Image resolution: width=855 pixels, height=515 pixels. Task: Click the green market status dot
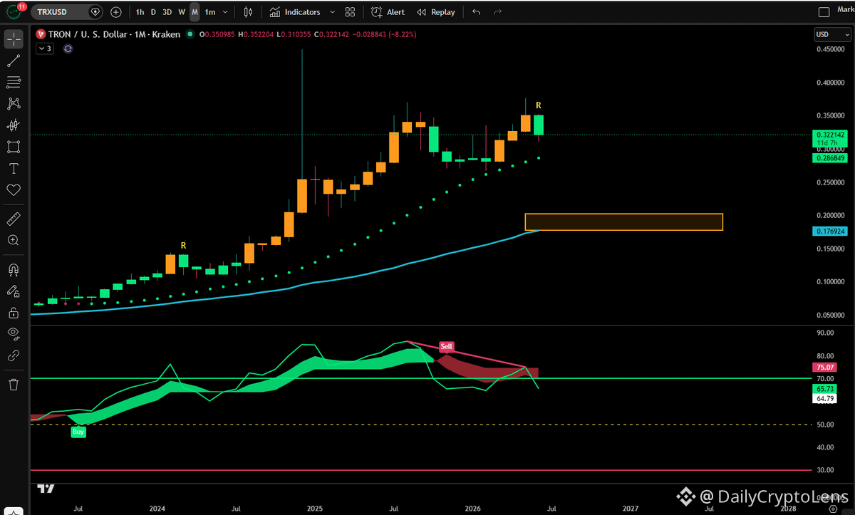click(x=190, y=33)
